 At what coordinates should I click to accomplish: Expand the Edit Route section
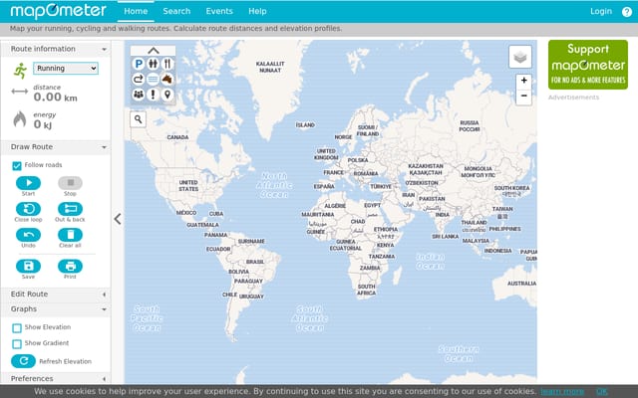point(56,295)
